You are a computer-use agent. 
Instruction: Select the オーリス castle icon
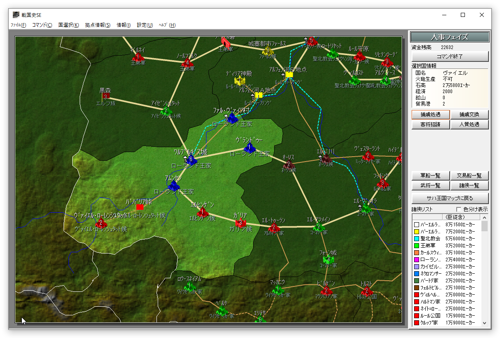pos(289,165)
